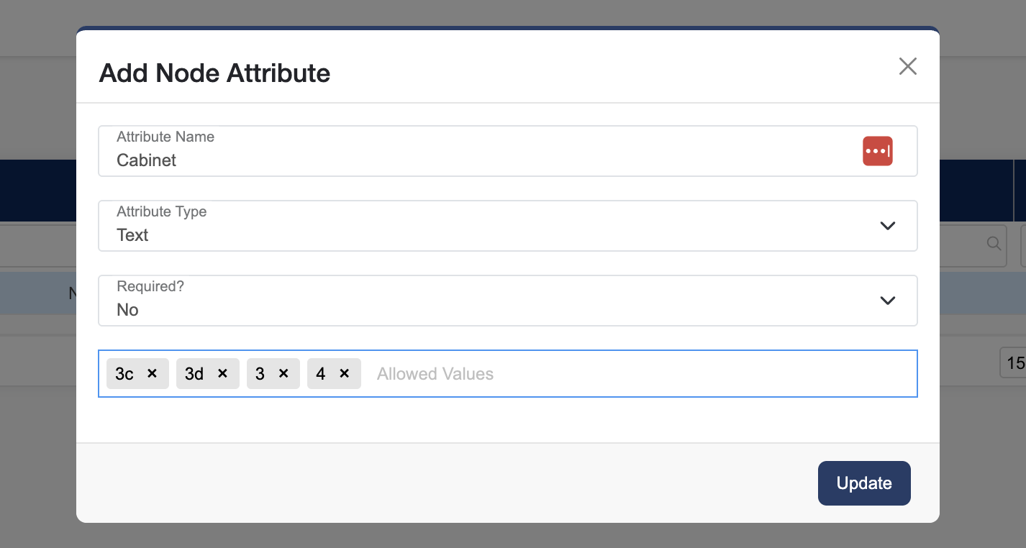Click inside the Attribute Name field
The width and height of the screenshot is (1026, 548).
click(x=432, y=160)
